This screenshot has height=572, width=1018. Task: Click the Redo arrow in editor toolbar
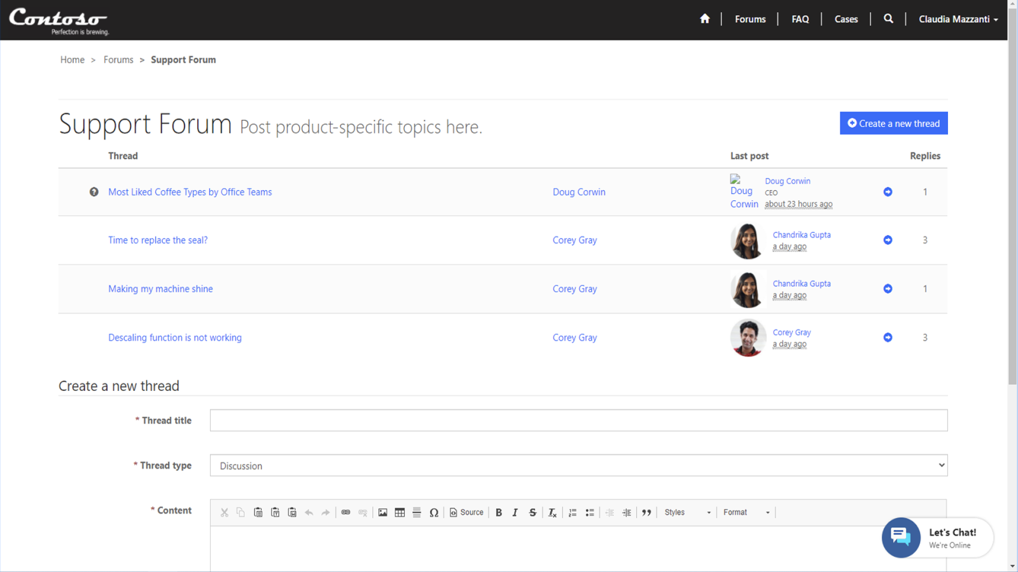coord(326,512)
